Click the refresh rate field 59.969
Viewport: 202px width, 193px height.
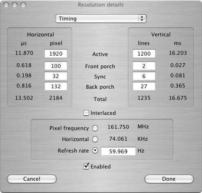point(118,151)
